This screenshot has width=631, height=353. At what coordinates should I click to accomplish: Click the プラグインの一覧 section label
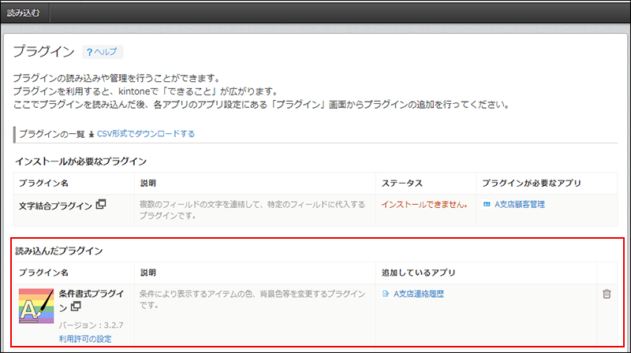[x=52, y=134]
